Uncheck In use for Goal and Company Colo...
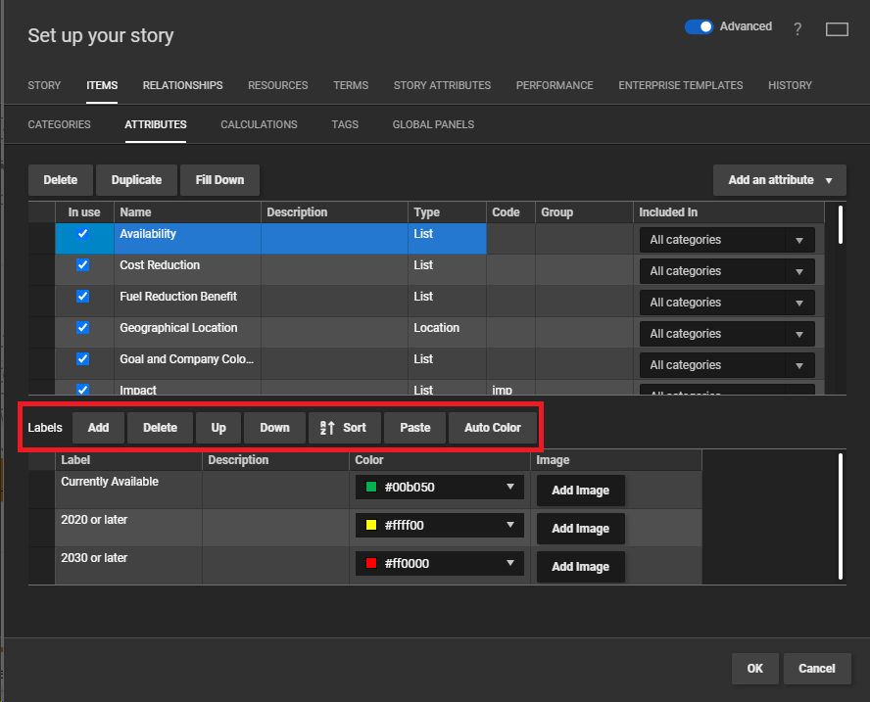The width and height of the screenshot is (870, 702). pos(82,358)
